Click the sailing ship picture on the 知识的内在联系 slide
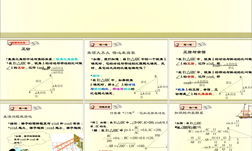 (244, 111)
